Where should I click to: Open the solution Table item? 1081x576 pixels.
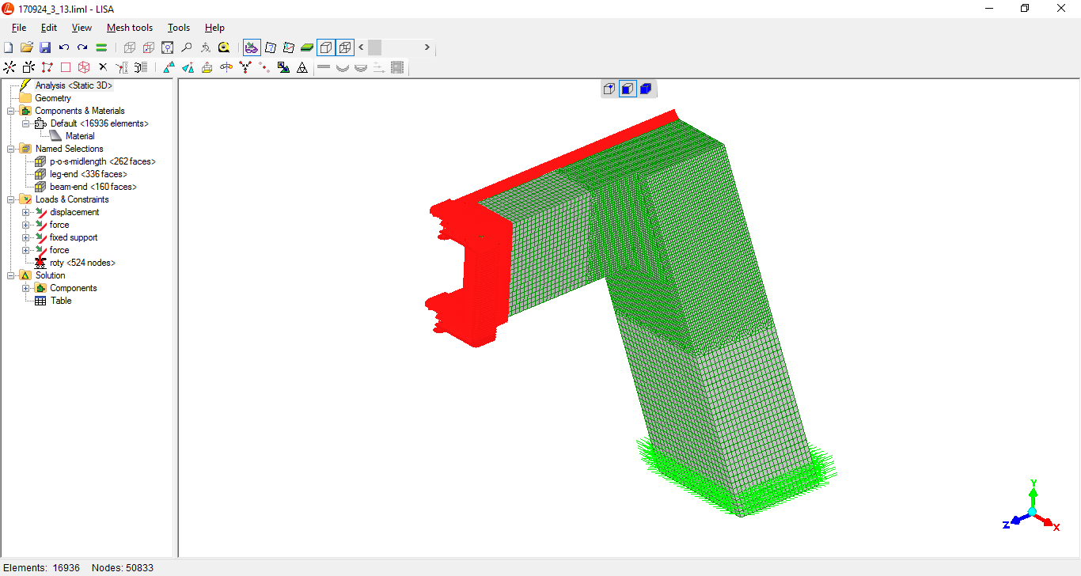coord(61,301)
